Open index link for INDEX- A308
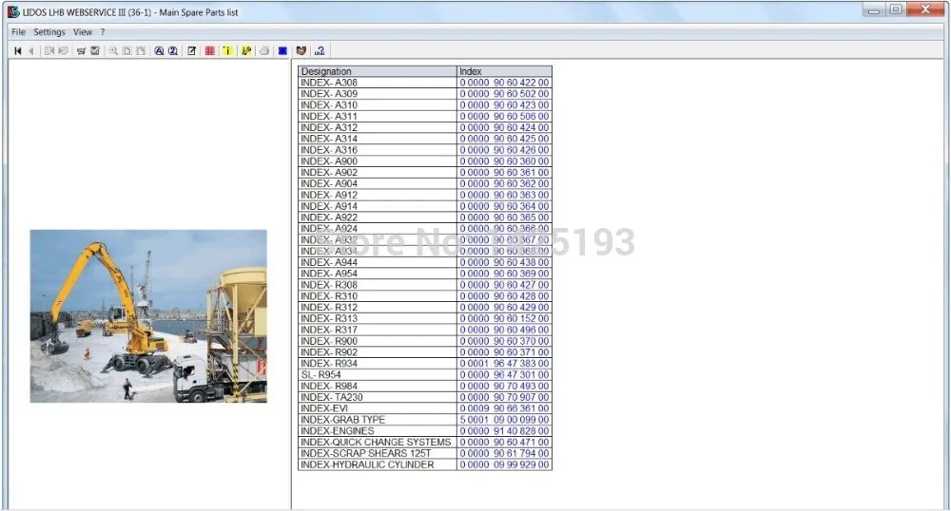951x511 pixels. pyautogui.click(x=504, y=83)
